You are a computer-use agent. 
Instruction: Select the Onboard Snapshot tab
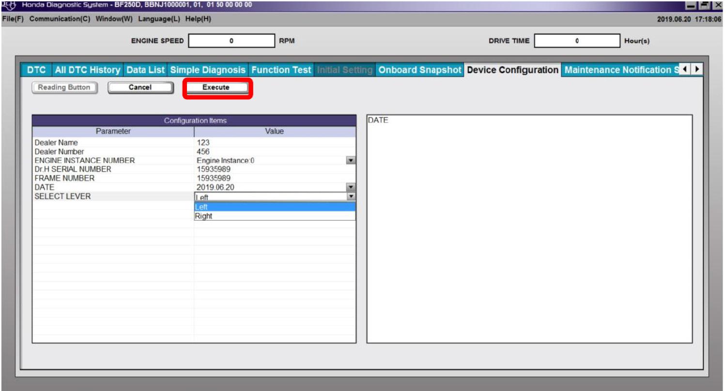point(420,70)
